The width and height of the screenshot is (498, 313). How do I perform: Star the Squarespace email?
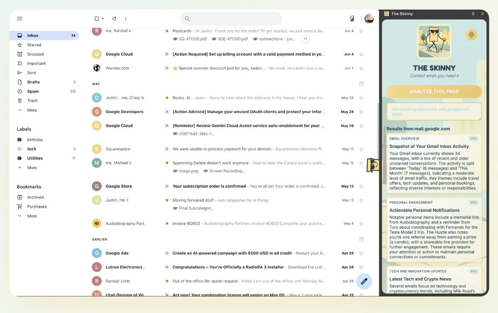click(361, 149)
